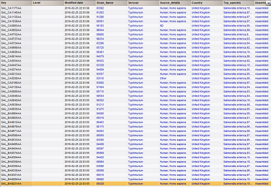Image resolution: width=271 pixels, height=187 pixels.
Task: Click Salmonella enterica in the SAL_CA0447AA row
Action: point(238,65)
